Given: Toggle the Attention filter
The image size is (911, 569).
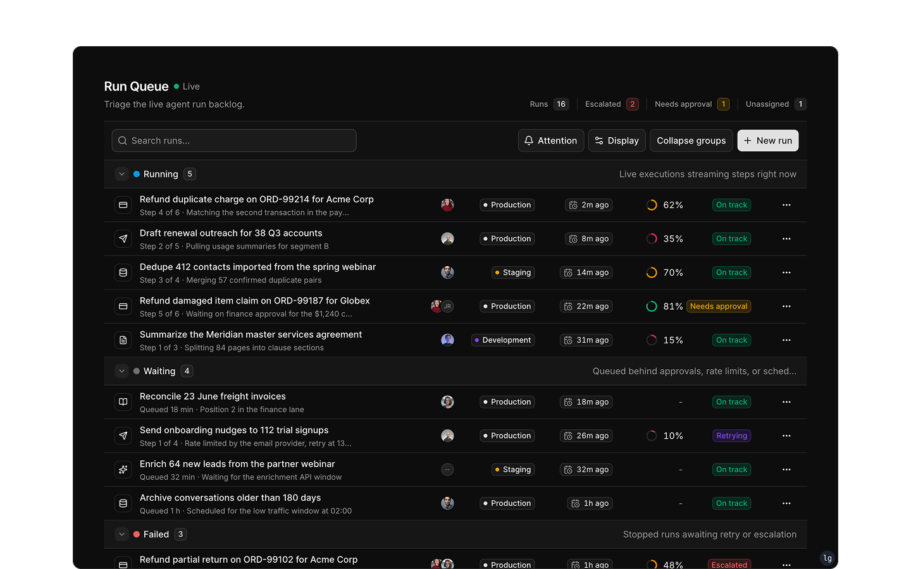Looking at the screenshot, I should pos(551,140).
